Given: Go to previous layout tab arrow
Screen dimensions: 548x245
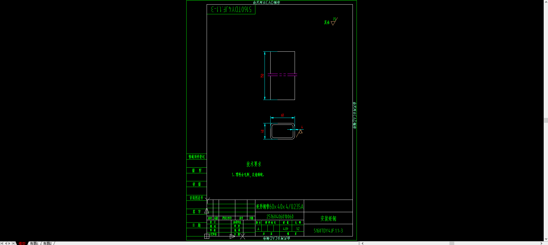Looking at the screenshot, I should pos(6,243).
